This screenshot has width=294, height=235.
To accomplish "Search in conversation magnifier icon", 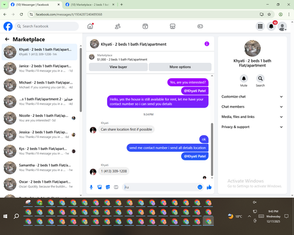I will [x=260, y=79].
